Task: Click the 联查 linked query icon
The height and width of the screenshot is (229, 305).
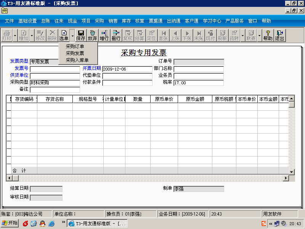Action: (251, 35)
